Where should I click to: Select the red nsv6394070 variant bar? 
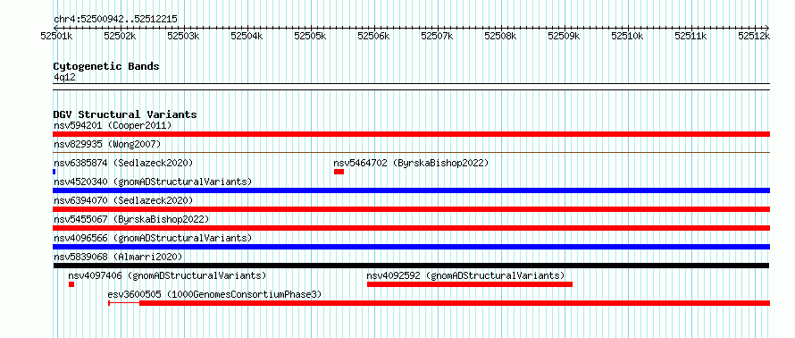point(411,209)
